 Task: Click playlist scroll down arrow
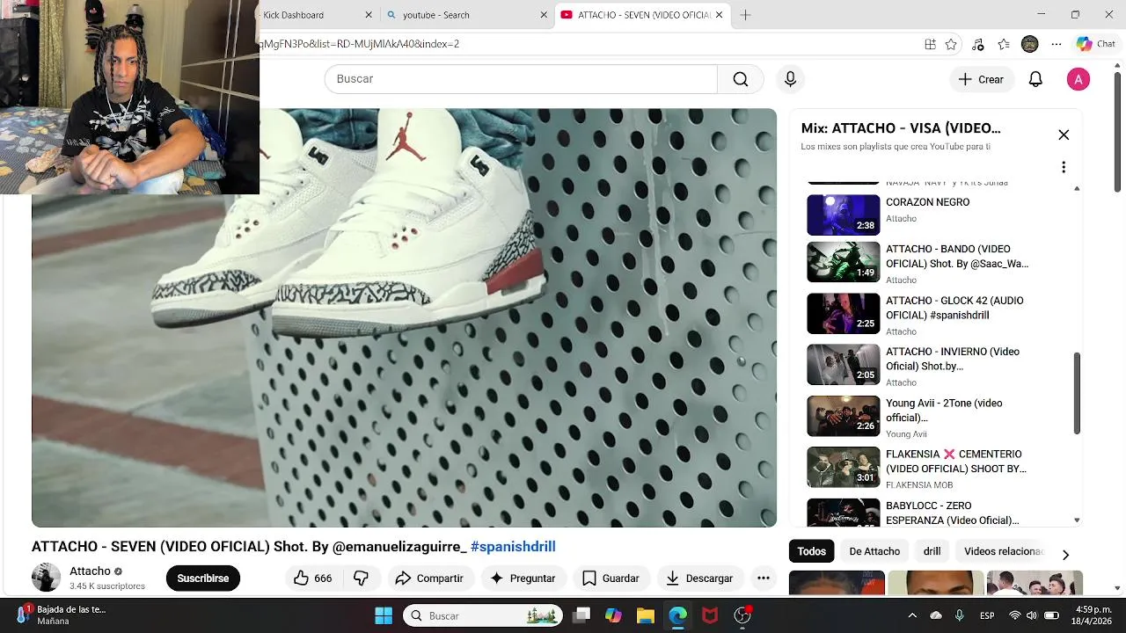click(1077, 520)
